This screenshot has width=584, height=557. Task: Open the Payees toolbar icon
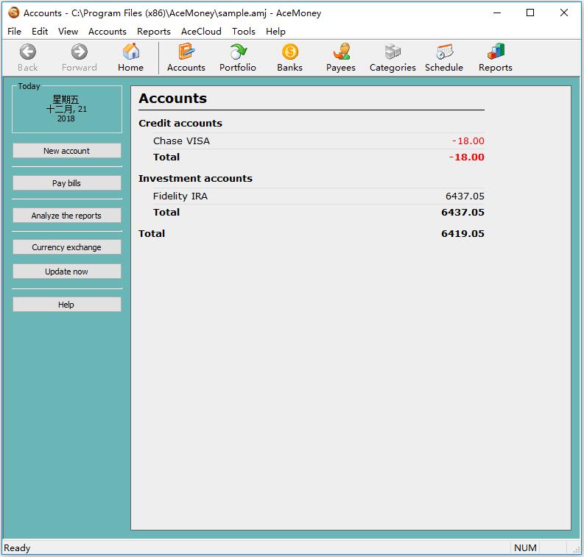[x=340, y=57]
